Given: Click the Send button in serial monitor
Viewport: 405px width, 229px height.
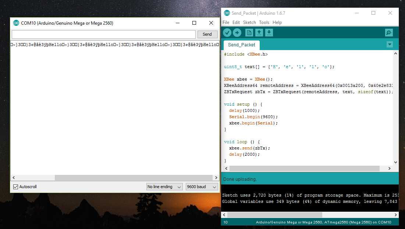Looking at the screenshot, I should [207, 34].
